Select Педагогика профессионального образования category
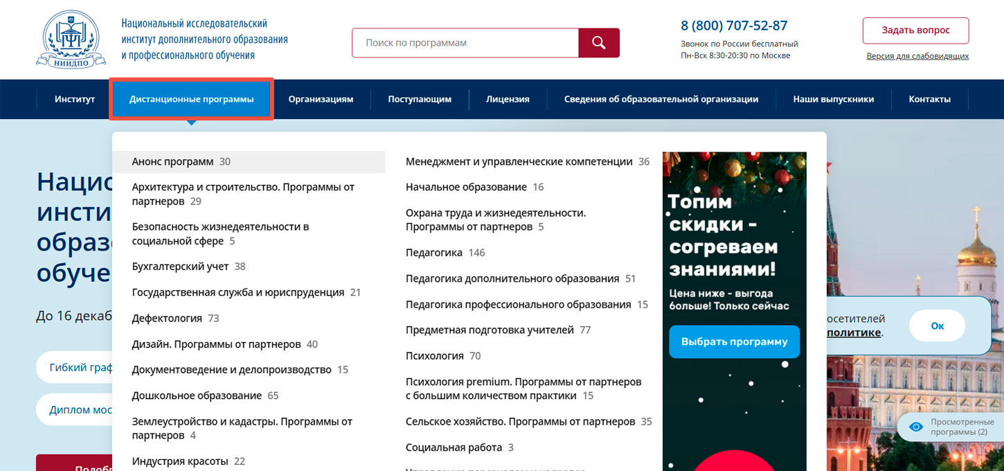The height and width of the screenshot is (471, 1004). point(527,304)
